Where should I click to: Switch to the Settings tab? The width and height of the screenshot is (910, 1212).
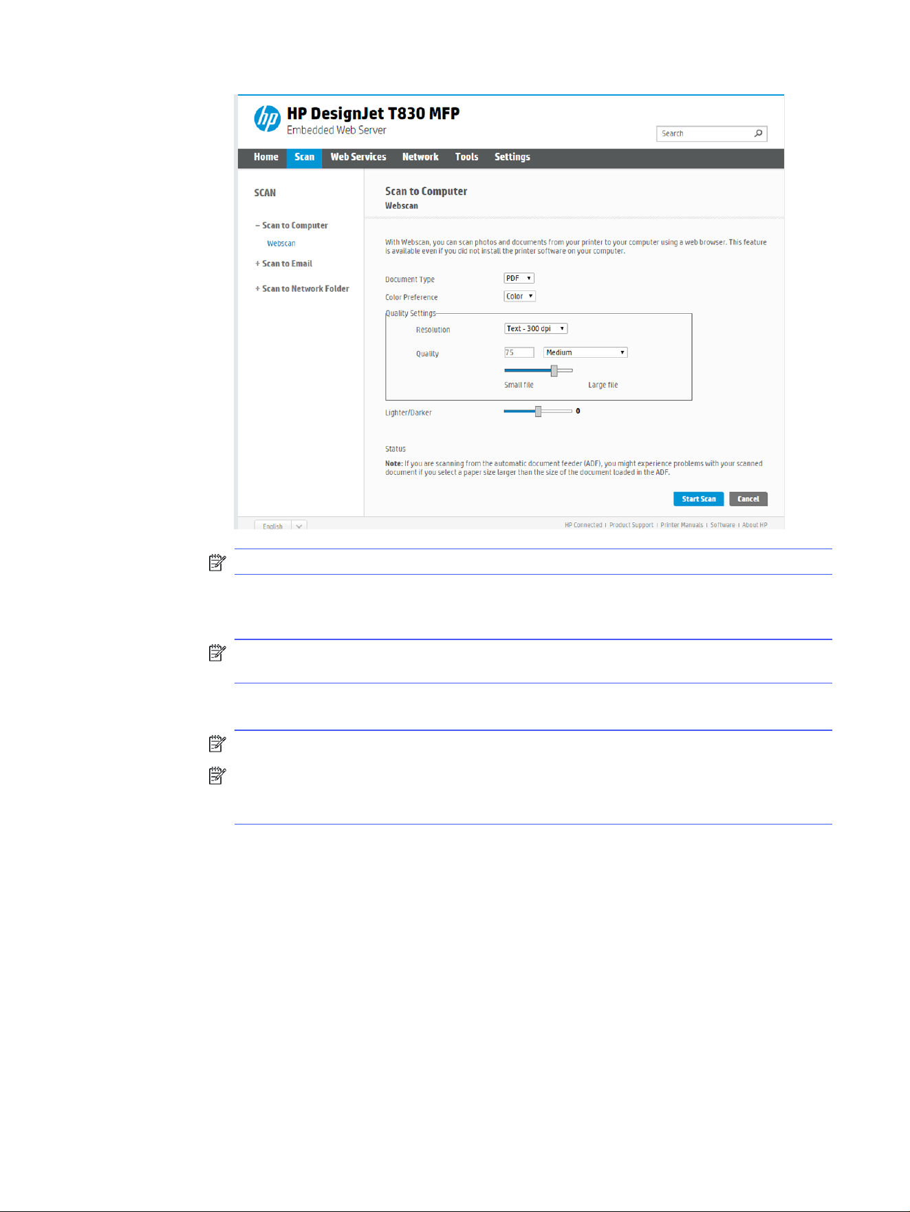pos(512,158)
